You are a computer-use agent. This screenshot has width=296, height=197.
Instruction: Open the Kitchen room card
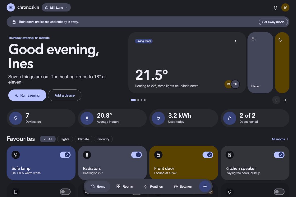[x=260, y=63]
